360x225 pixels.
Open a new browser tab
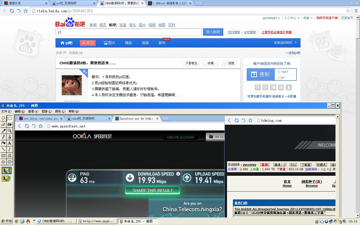(x=198, y=3)
